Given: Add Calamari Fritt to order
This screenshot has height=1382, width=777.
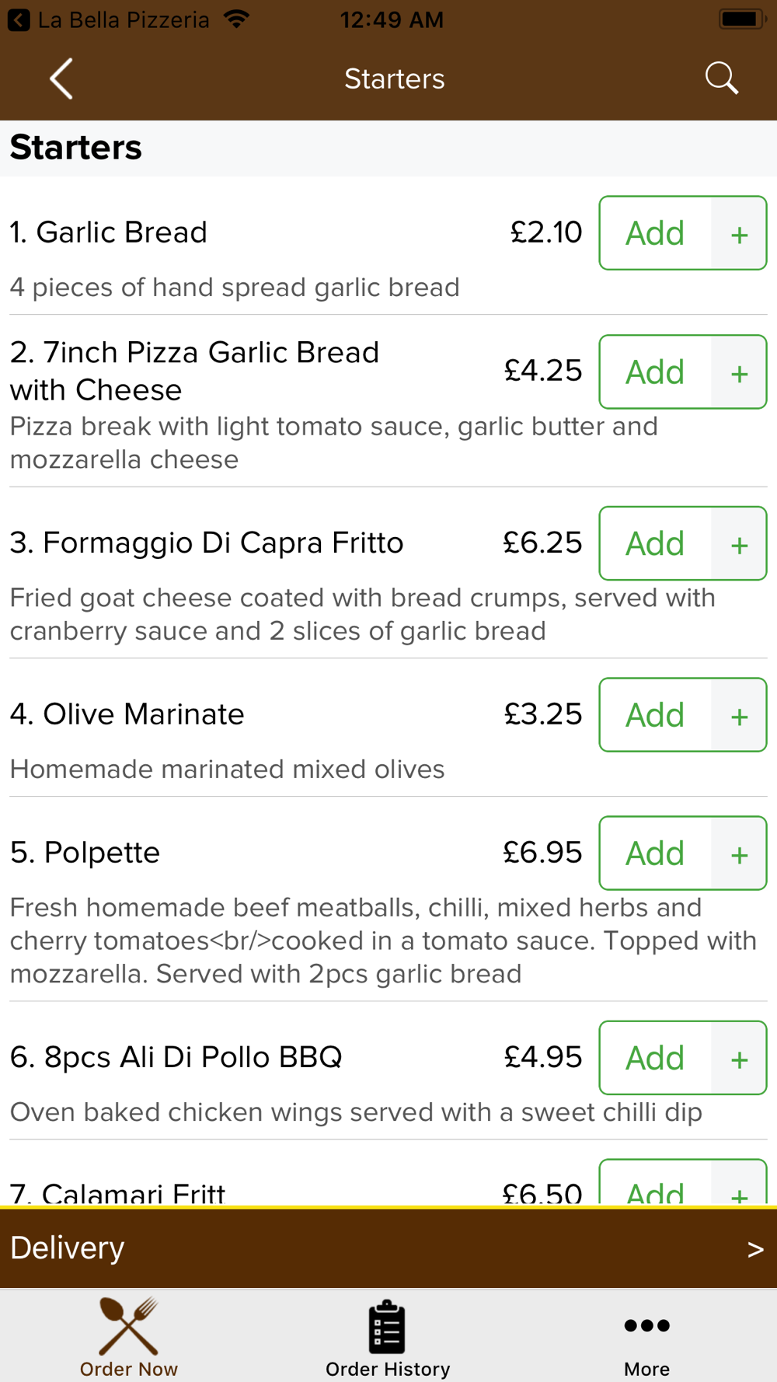Looking at the screenshot, I should (655, 1183).
